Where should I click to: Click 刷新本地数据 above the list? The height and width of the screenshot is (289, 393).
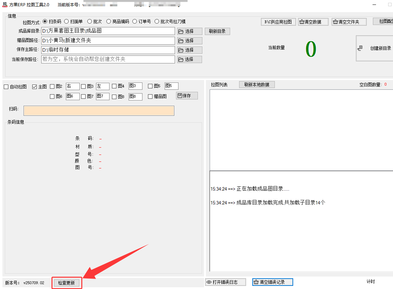[256, 85]
